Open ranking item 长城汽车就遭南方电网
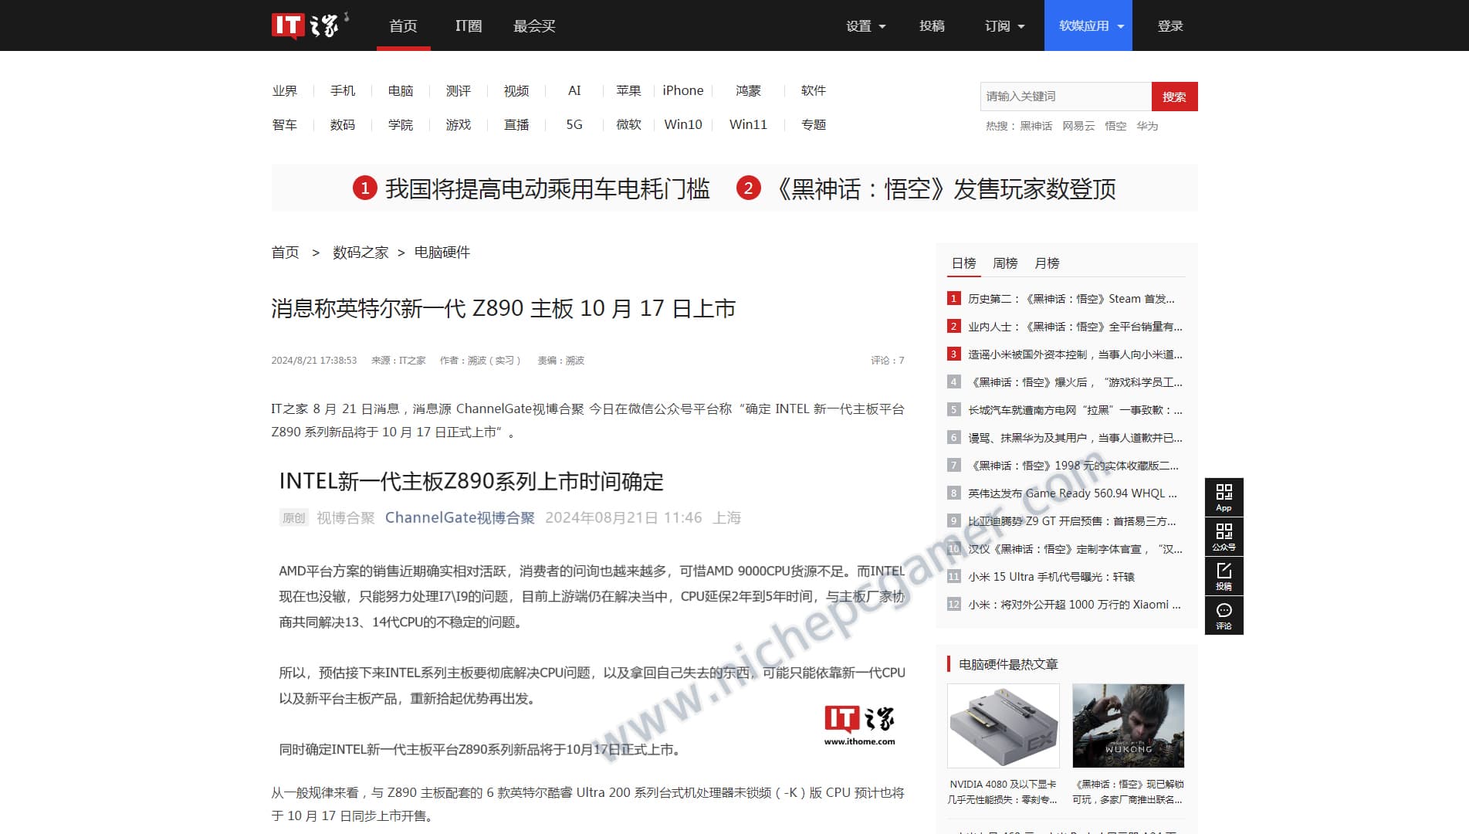 [1075, 410]
